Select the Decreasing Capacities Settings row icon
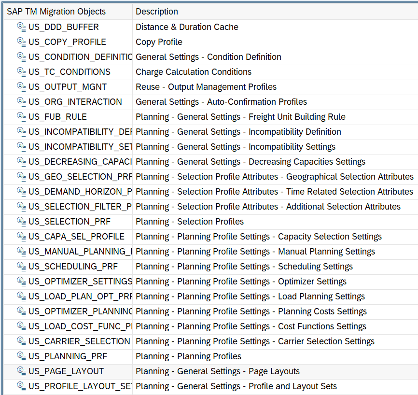Screen dimensions: 418x395 pos(21,162)
